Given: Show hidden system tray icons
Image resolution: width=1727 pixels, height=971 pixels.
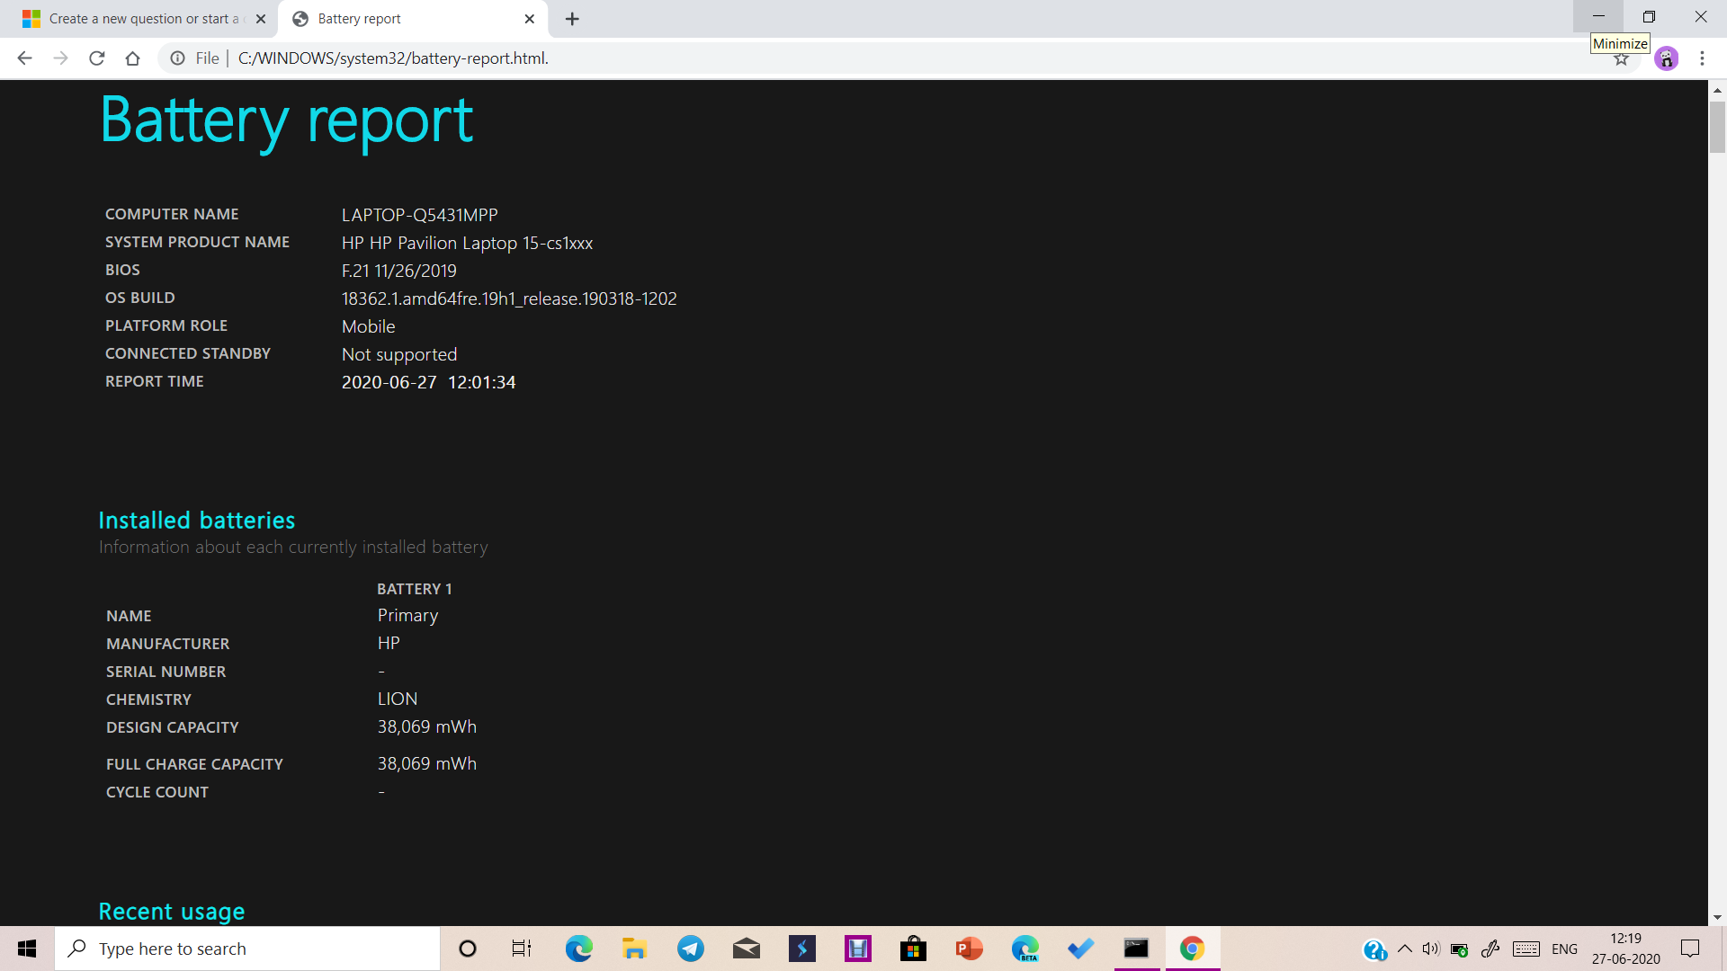Looking at the screenshot, I should 1404,949.
